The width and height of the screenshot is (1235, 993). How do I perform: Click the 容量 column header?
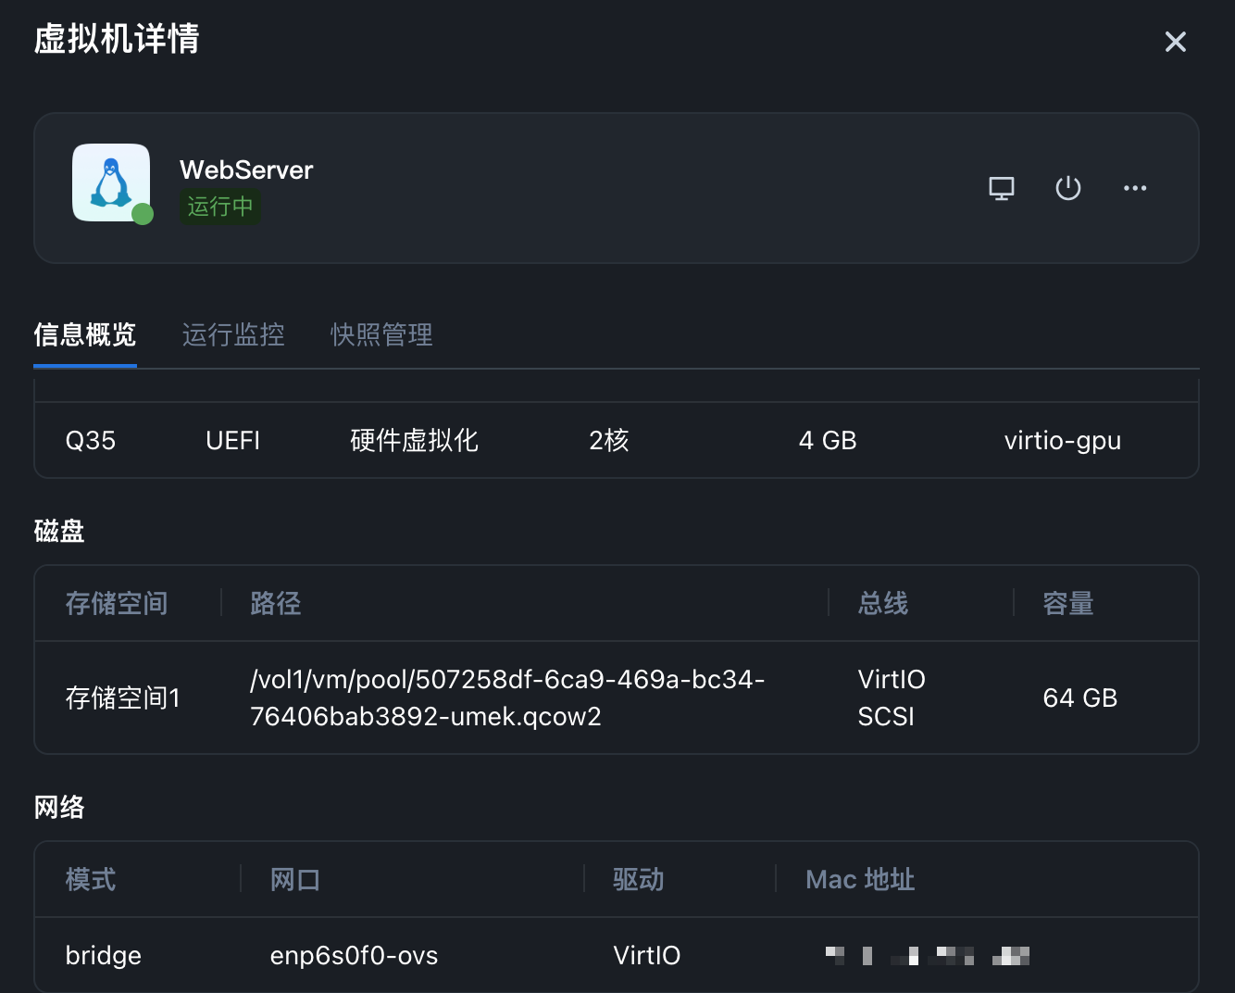coord(1067,604)
